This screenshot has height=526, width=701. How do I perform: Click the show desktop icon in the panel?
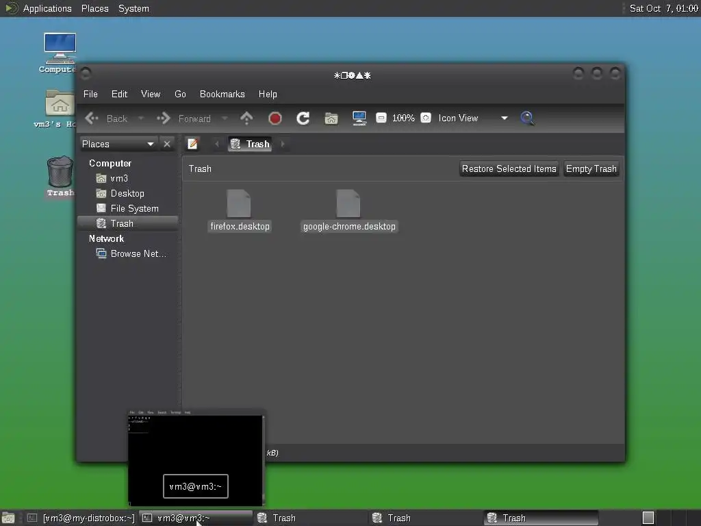pos(8,518)
